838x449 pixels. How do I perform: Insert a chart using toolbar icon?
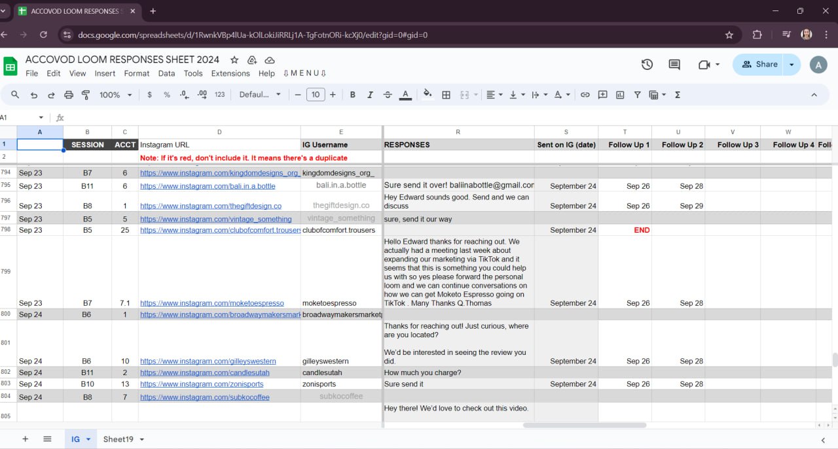[620, 95]
